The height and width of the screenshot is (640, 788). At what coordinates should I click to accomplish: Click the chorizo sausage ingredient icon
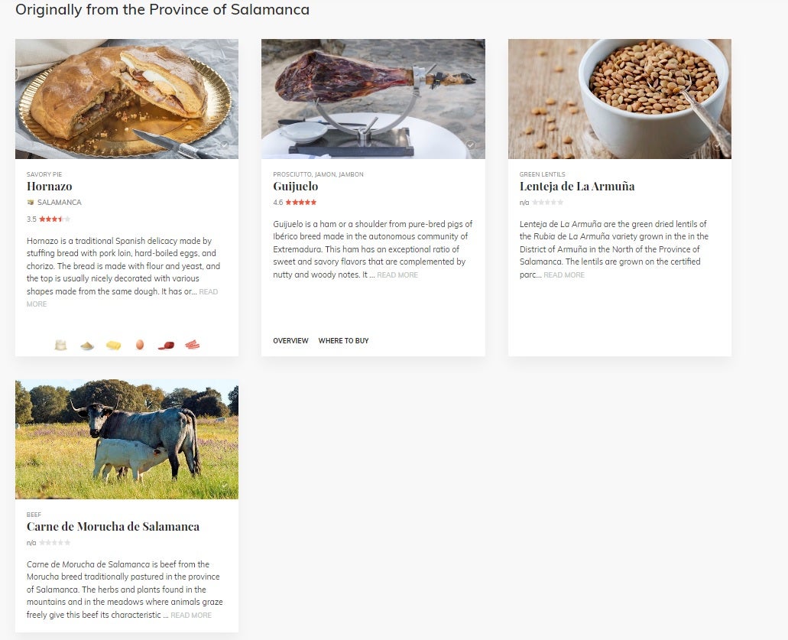[166, 346]
